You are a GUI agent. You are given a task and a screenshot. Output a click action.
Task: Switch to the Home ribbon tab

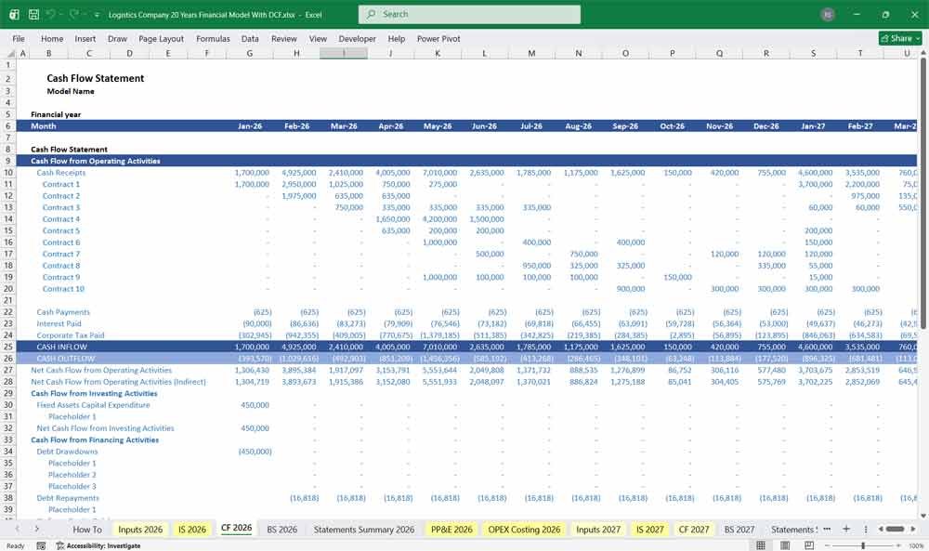coord(52,38)
